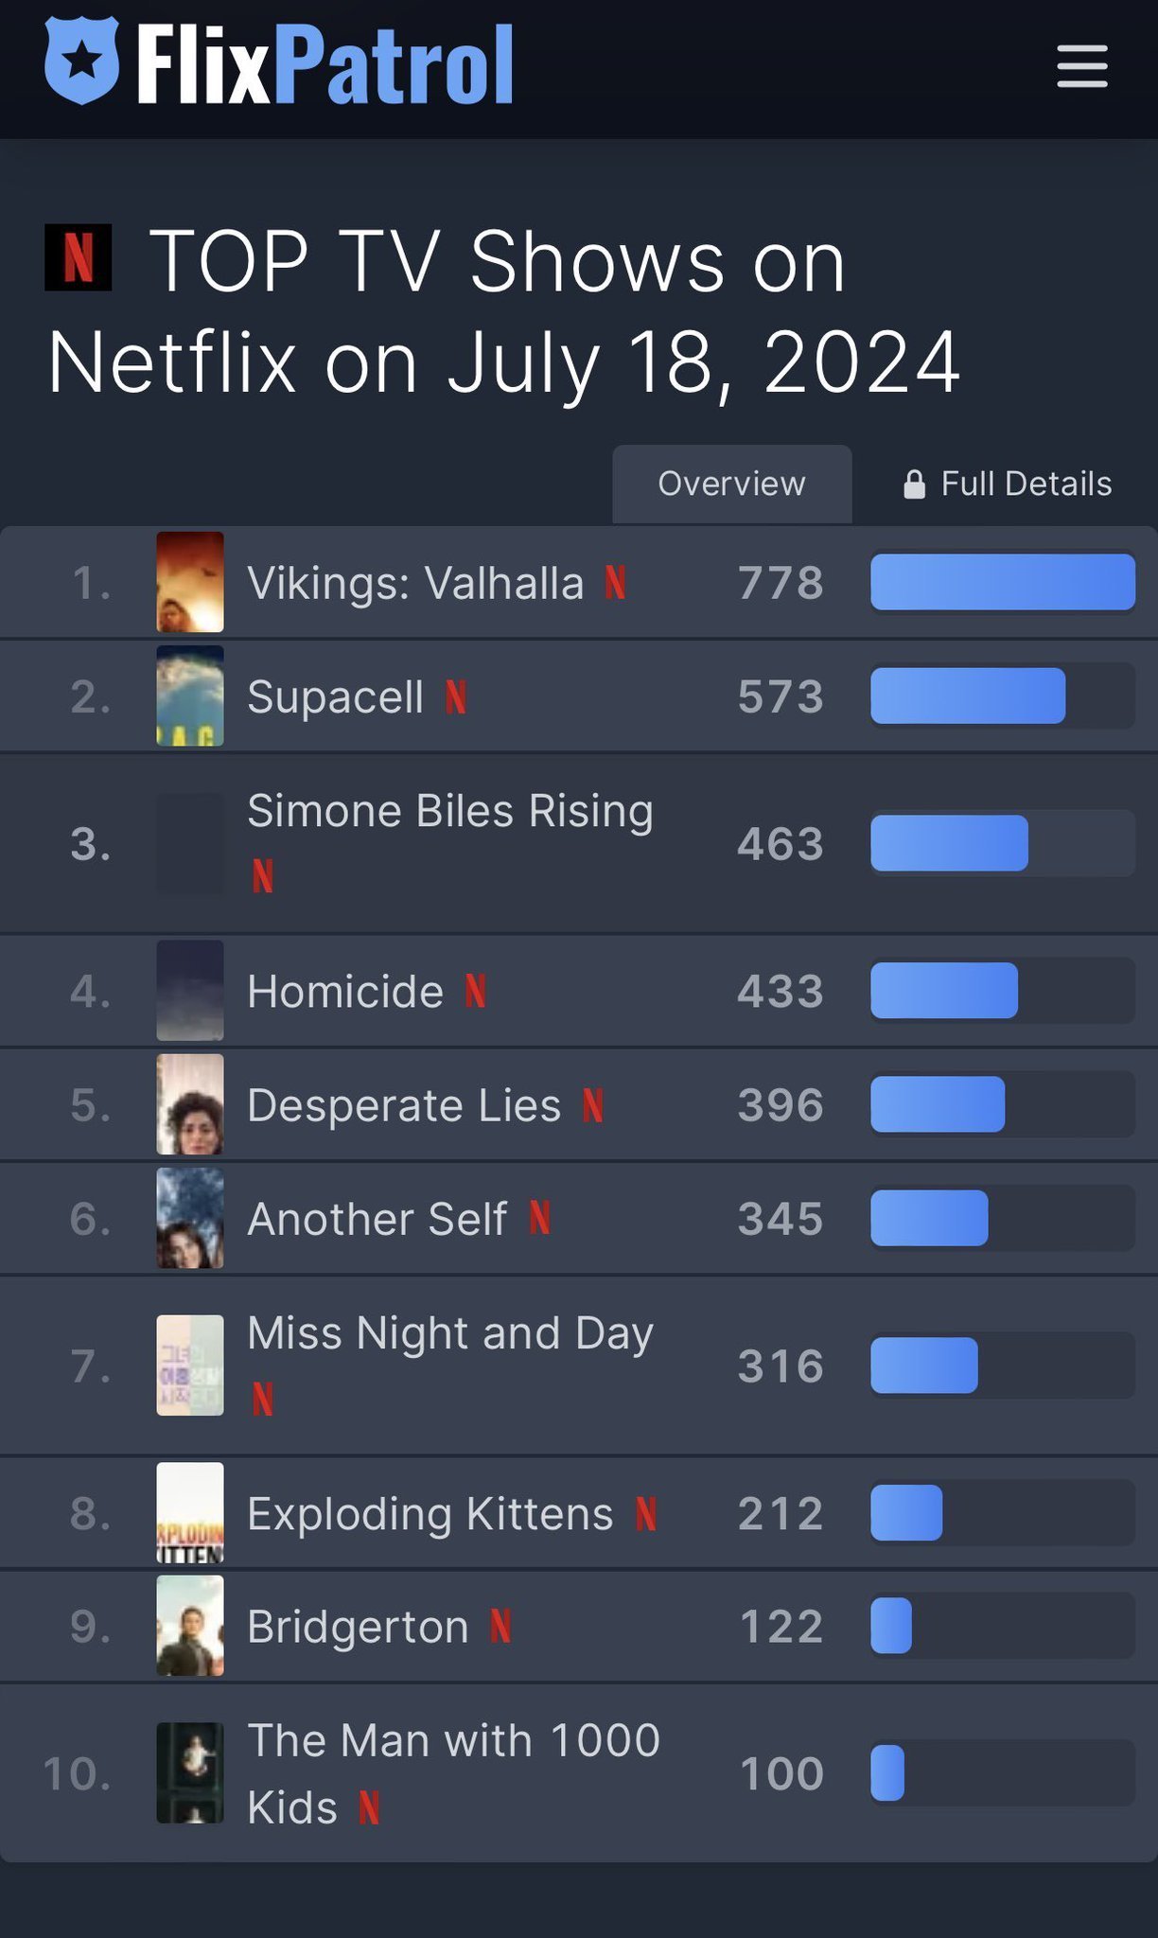1158x1938 pixels.
Task: Open the Another Self title link
Action: tap(377, 1219)
